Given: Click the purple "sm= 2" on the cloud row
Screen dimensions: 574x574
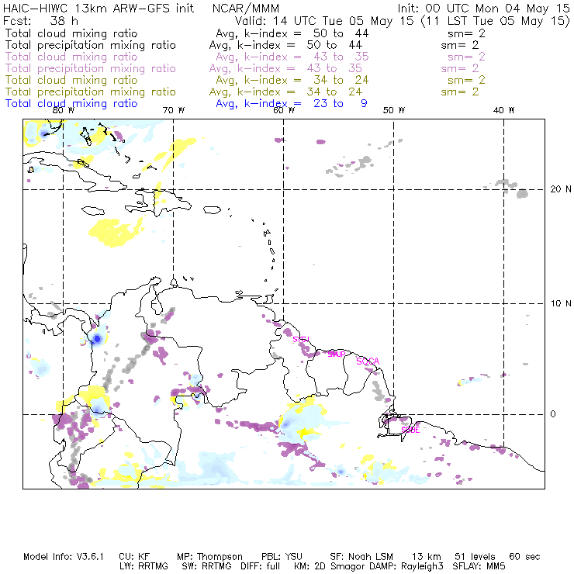Looking at the screenshot, I should [466, 57].
